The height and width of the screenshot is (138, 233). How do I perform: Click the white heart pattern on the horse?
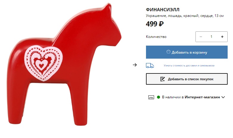44,63
